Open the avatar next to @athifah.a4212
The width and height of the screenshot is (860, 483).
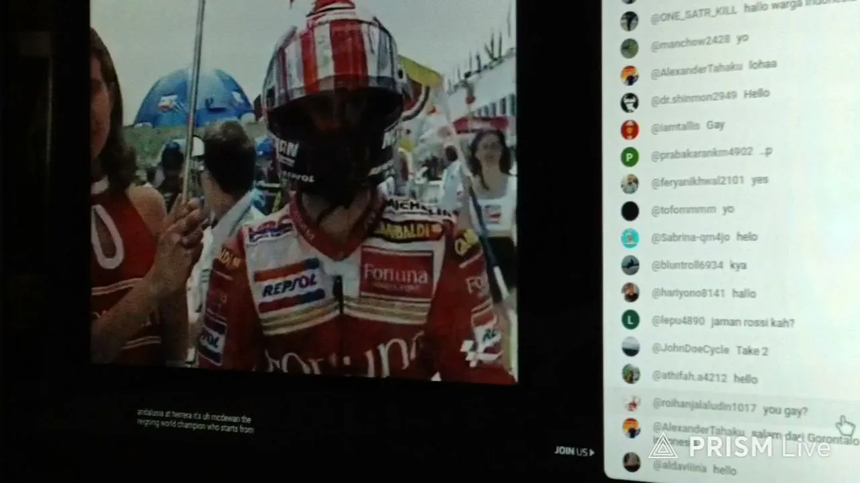(631, 374)
